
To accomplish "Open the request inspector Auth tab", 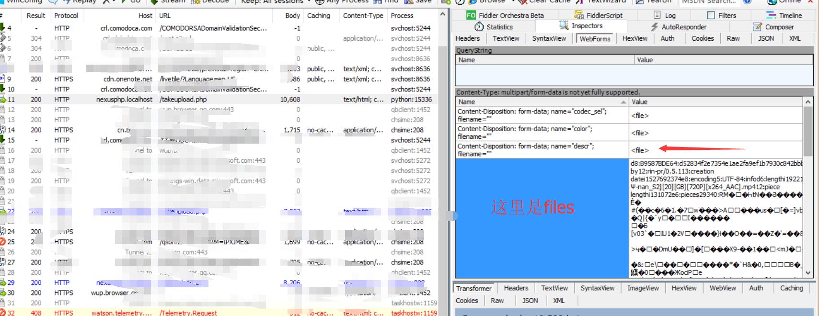I will [668, 38].
